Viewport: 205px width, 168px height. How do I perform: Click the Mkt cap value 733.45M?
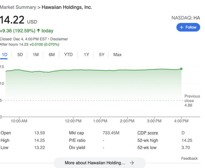pos(111,133)
